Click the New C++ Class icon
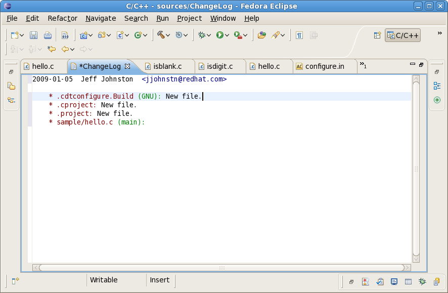 [138, 35]
